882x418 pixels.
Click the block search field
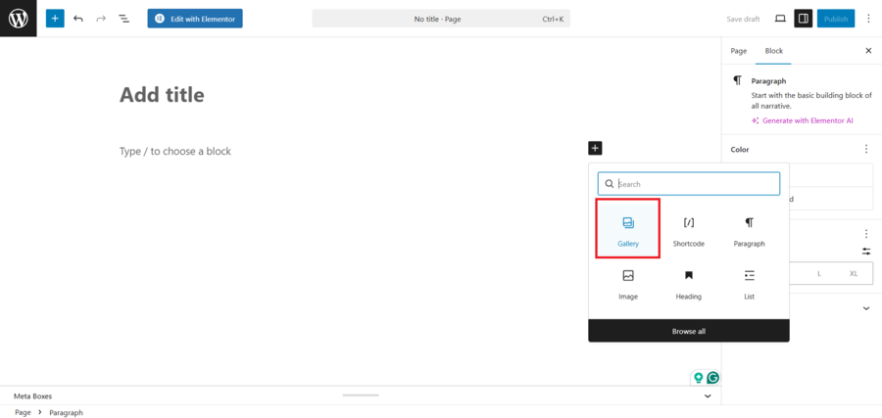[696, 184]
